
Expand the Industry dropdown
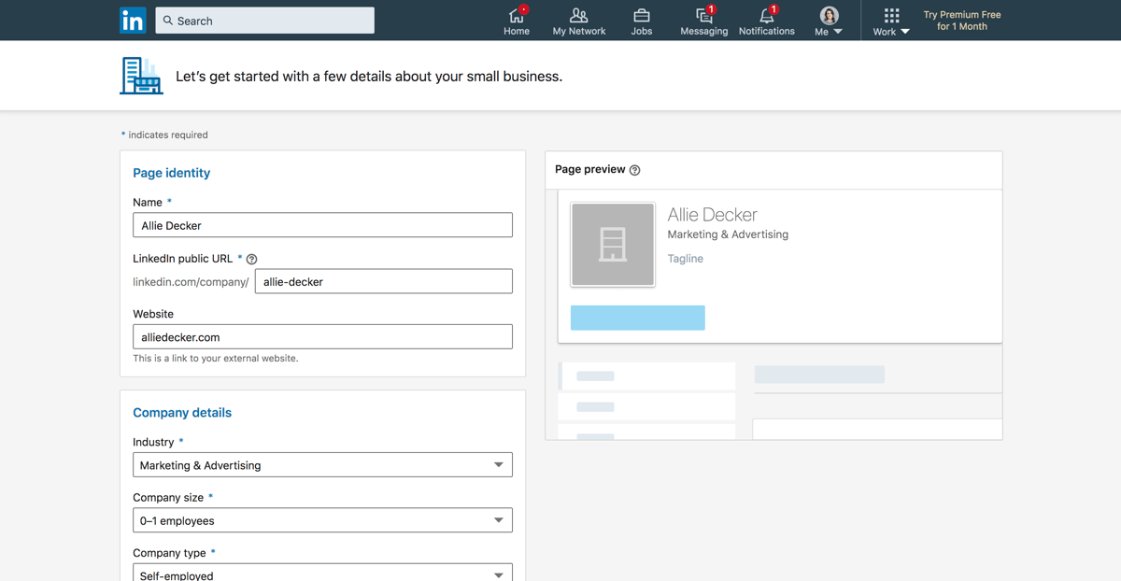coord(322,464)
